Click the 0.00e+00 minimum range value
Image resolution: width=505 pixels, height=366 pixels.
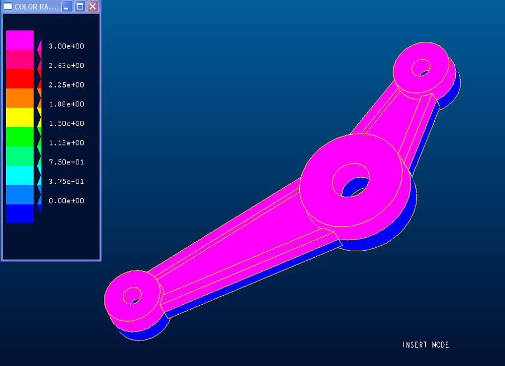point(66,201)
